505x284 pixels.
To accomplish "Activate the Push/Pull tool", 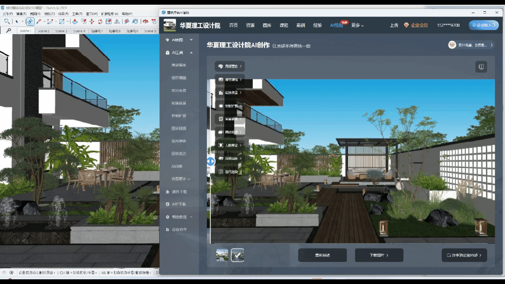I will click(x=75, y=22).
